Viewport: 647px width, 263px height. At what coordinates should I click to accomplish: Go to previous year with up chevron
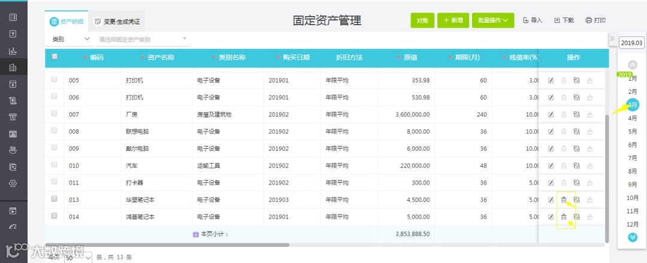click(x=633, y=65)
